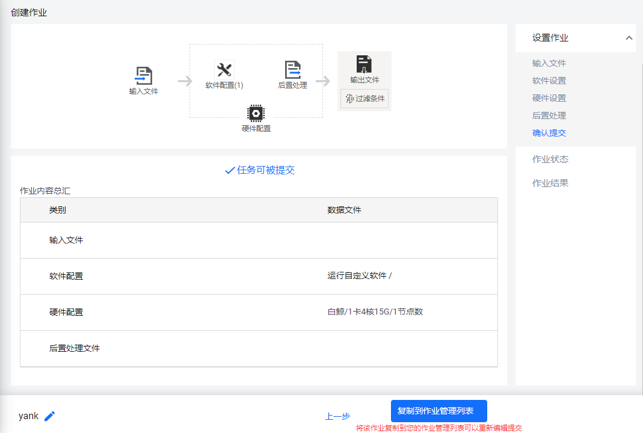This screenshot has width=643, height=433.
Task: Click the 运行自定义软件 / cell
Action: pyautogui.click(x=359, y=275)
